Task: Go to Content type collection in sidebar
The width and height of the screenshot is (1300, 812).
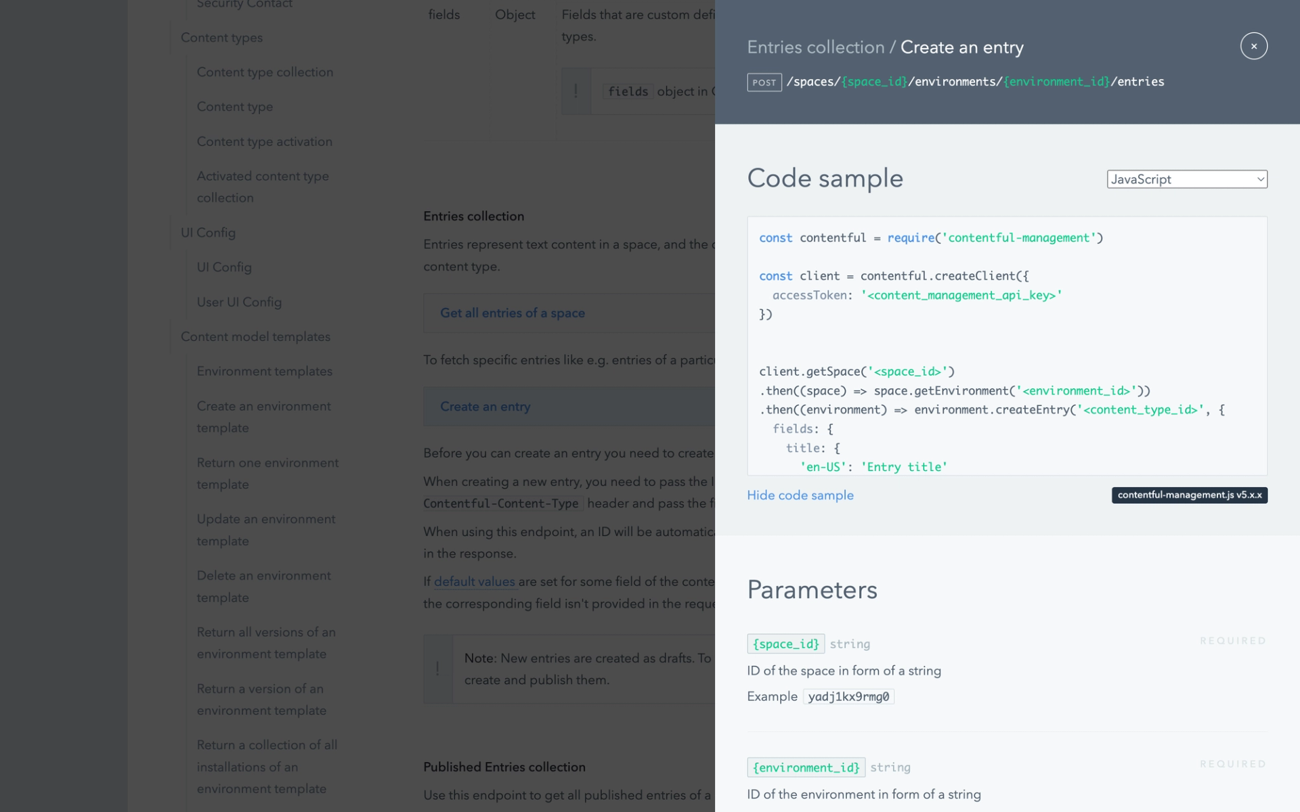Action: [x=265, y=72]
